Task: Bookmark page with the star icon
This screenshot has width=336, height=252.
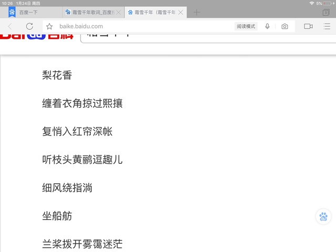Action: click(x=49, y=26)
